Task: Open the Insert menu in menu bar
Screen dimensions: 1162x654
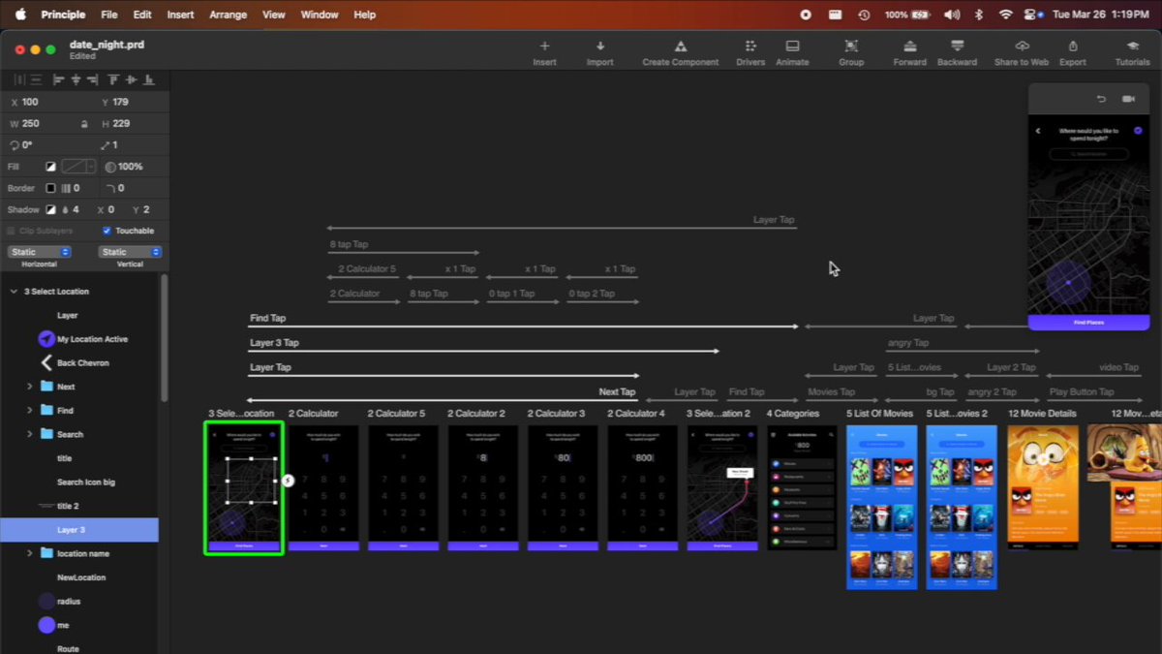Action: [x=180, y=15]
